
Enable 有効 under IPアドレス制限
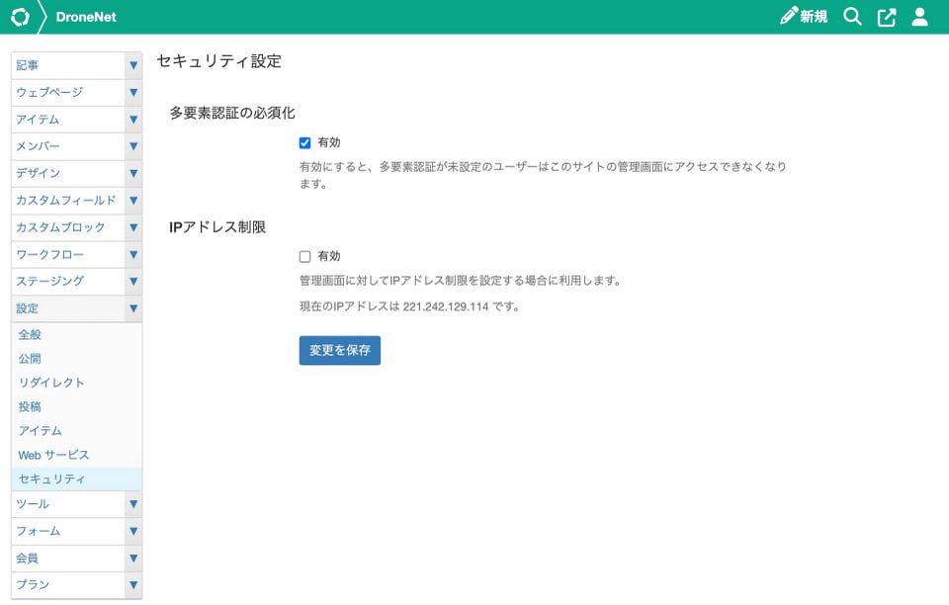coord(305,256)
